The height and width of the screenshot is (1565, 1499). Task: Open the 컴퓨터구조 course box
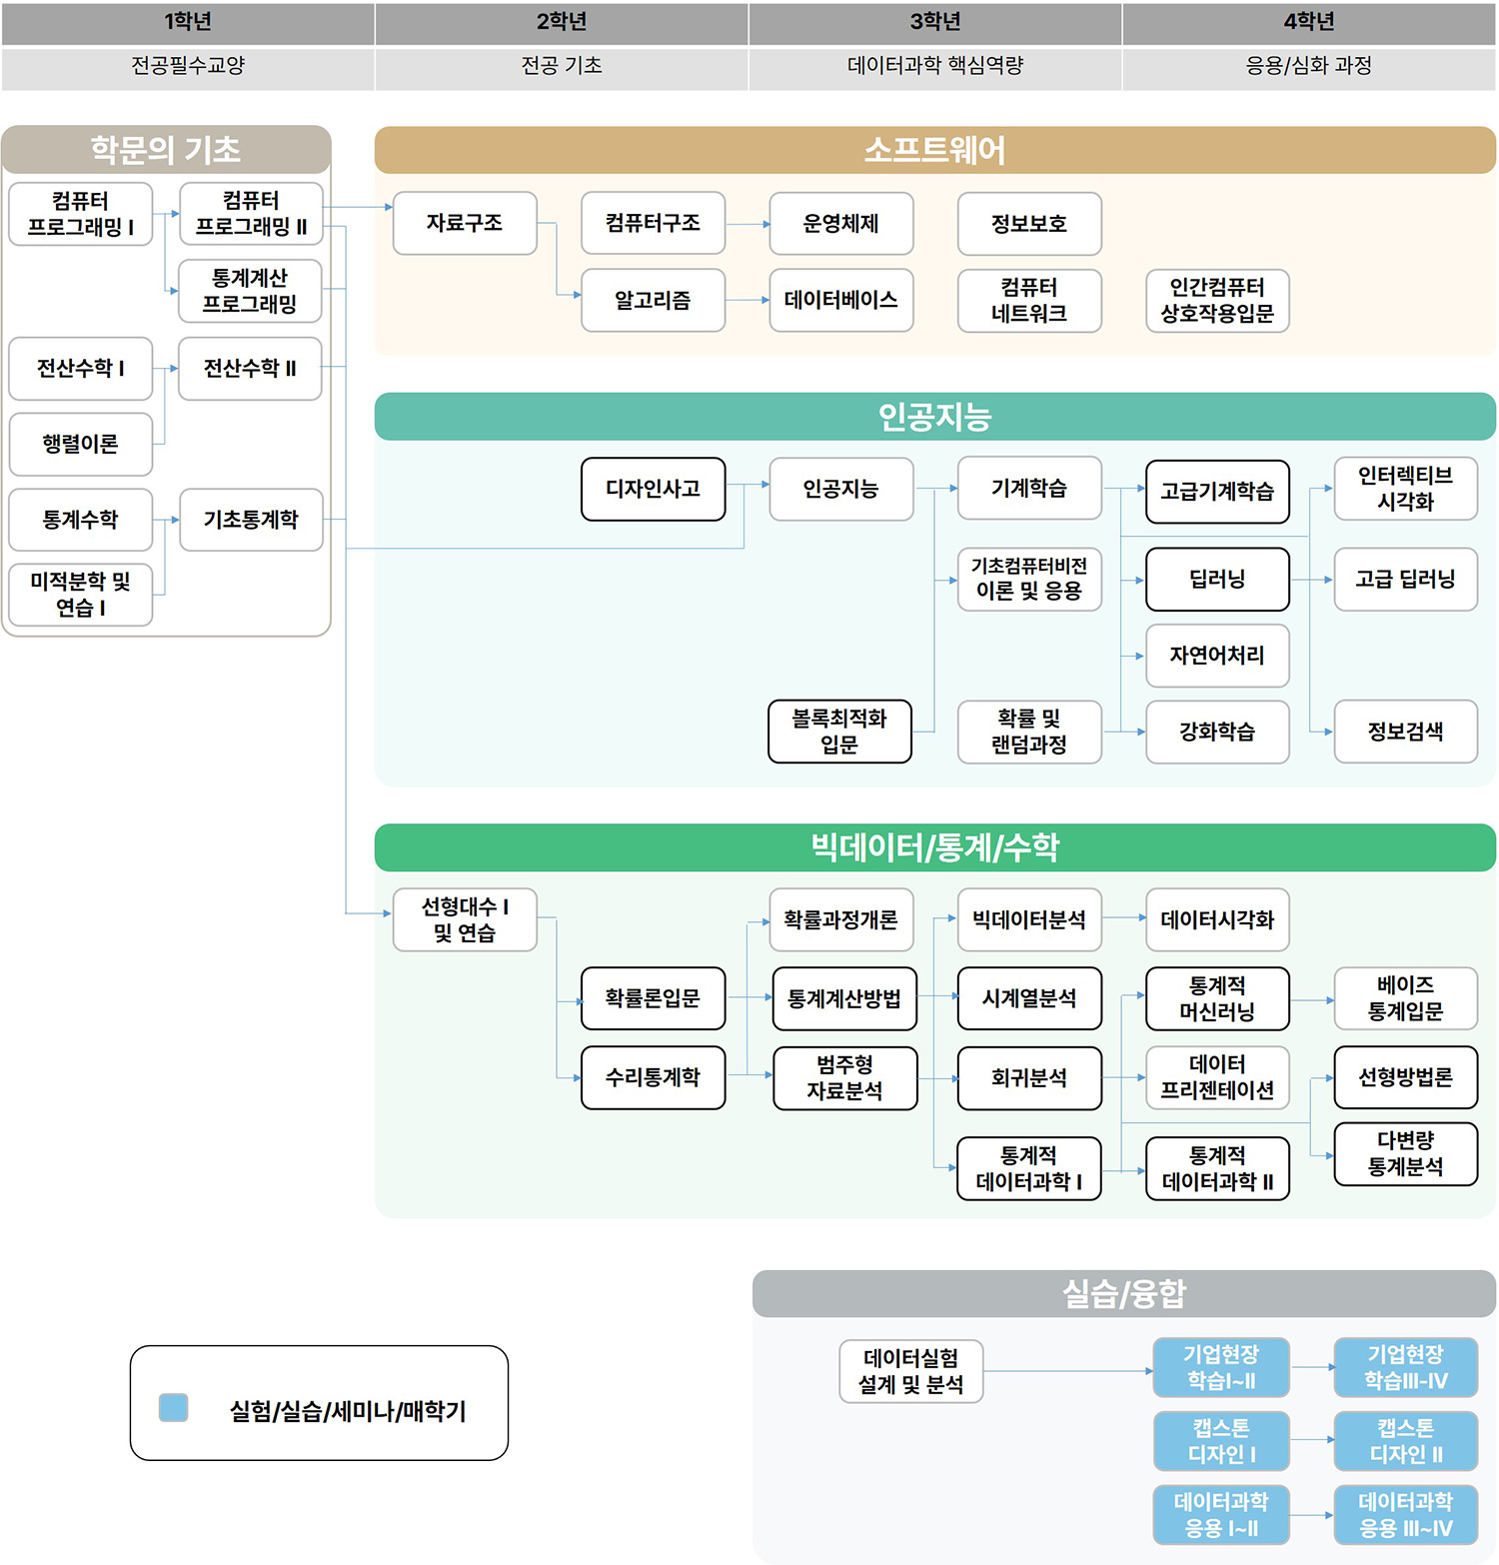tap(654, 223)
